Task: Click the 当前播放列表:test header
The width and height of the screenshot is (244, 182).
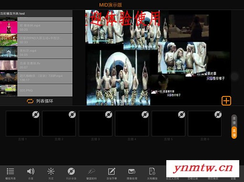Action: tap(12, 13)
